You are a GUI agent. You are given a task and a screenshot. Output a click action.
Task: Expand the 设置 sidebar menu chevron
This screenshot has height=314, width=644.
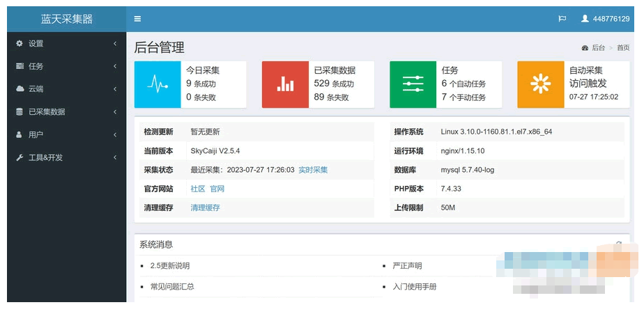coord(115,43)
